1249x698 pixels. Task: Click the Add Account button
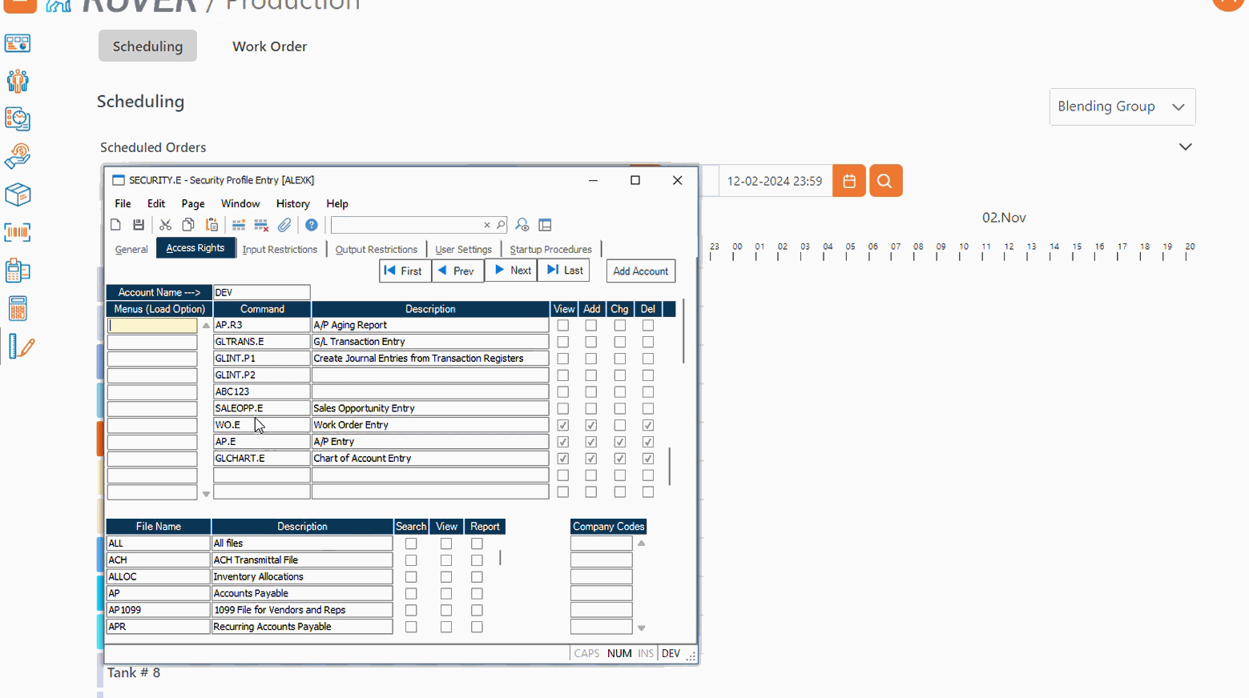click(640, 271)
